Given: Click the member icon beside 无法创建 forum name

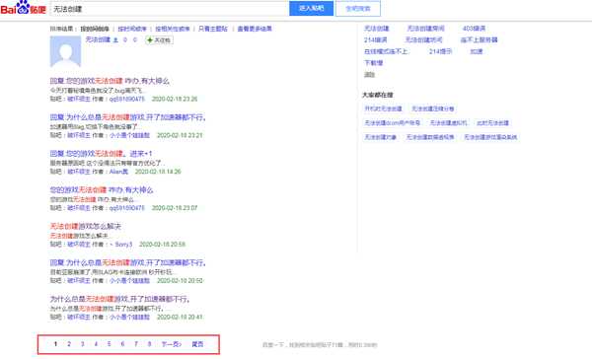Looking at the screenshot, I should point(115,40).
